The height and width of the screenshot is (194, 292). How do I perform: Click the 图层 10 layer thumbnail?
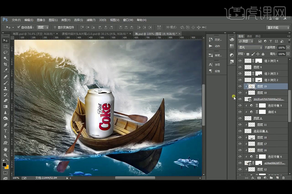[x=252, y=93]
